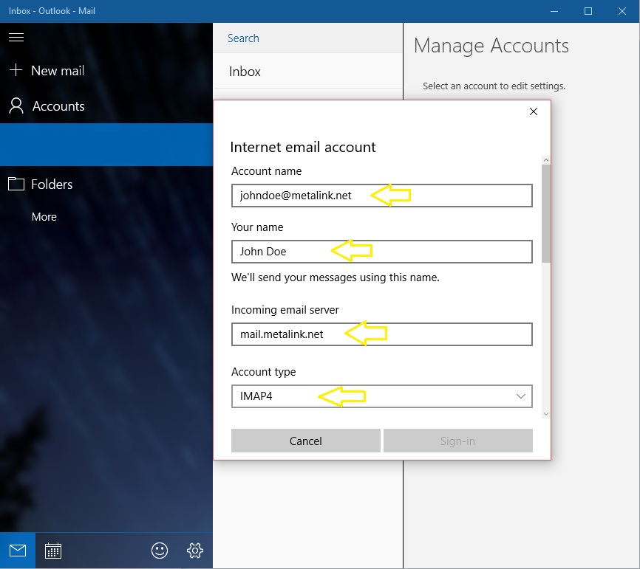The image size is (640, 569).
Task: Click the Folders folder icon
Action: click(x=16, y=184)
